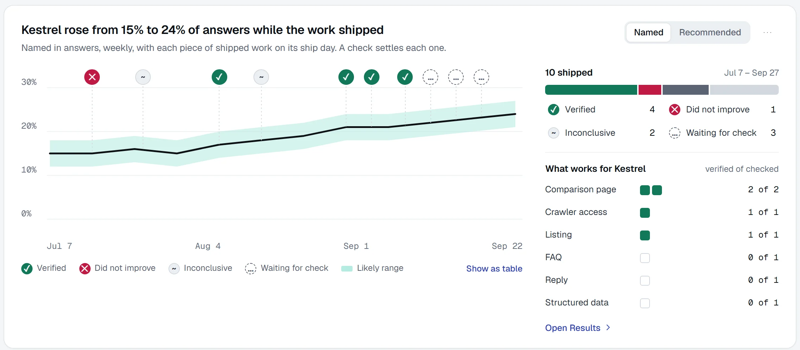800x350 pixels.
Task: Click the red segment of the shipped bar
Action: (x=650, y=90)
